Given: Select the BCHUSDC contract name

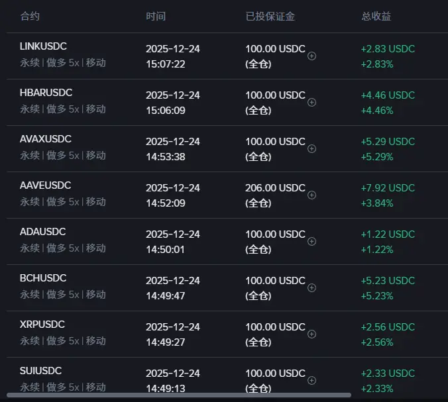Looking at the screenshot, I should pyautogui.click(x=43, y=278).
